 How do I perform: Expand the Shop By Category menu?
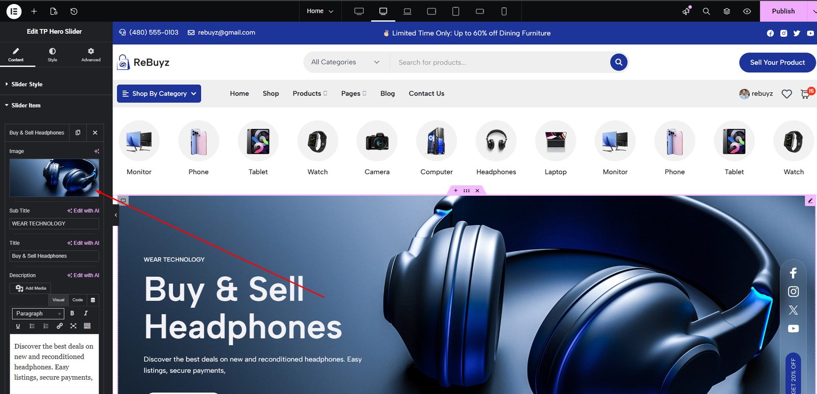point(159,94)
